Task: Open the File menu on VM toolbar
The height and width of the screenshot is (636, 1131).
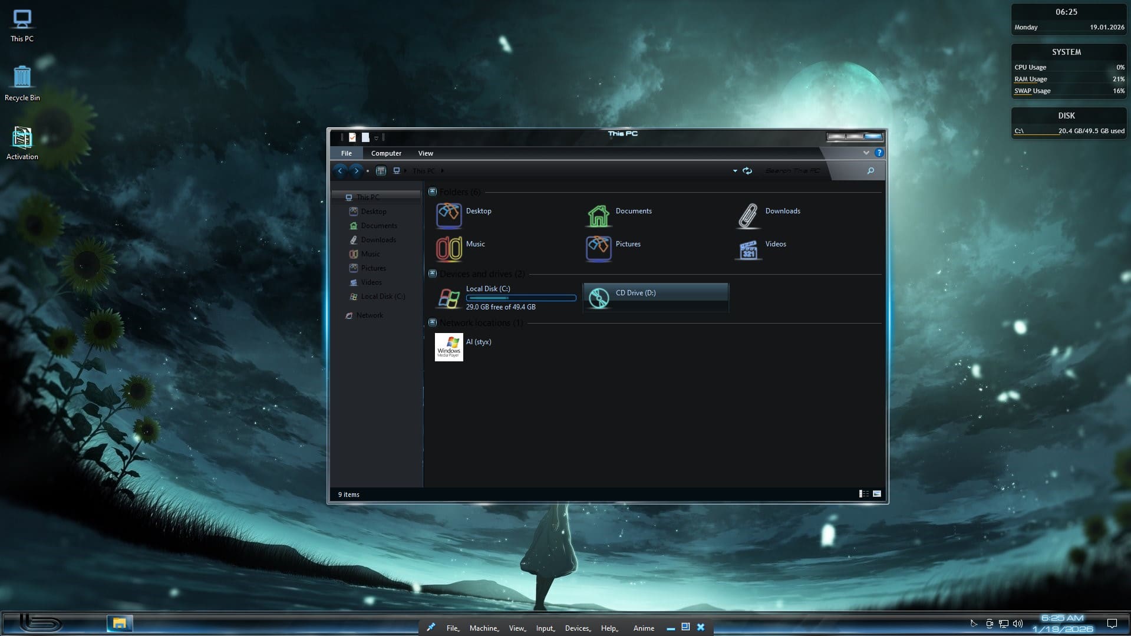Action: (453, 628)
